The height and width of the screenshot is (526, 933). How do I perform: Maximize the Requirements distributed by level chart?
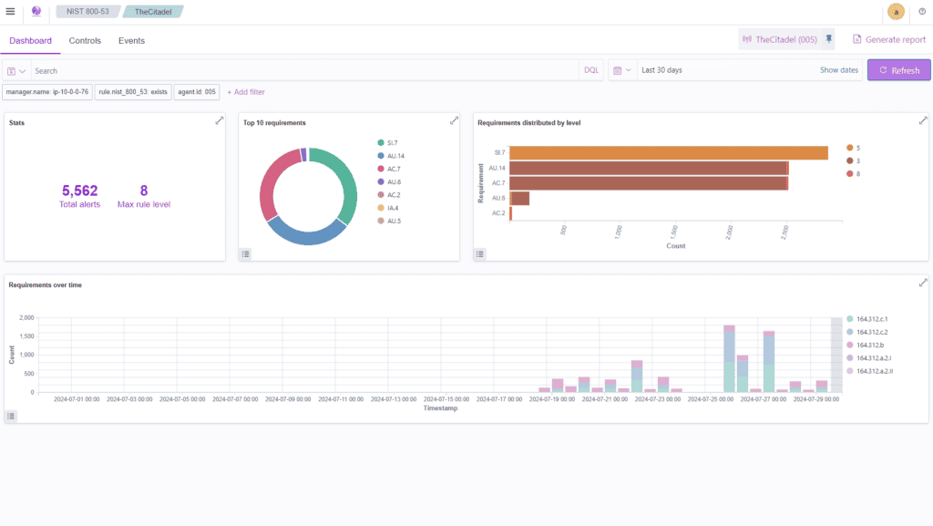pos(922,121)
